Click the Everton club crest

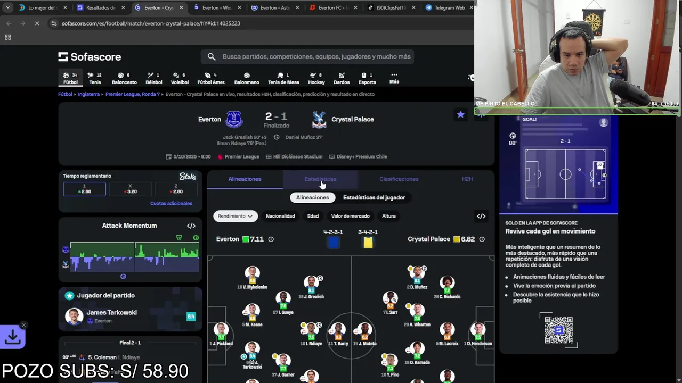[234, 119]
